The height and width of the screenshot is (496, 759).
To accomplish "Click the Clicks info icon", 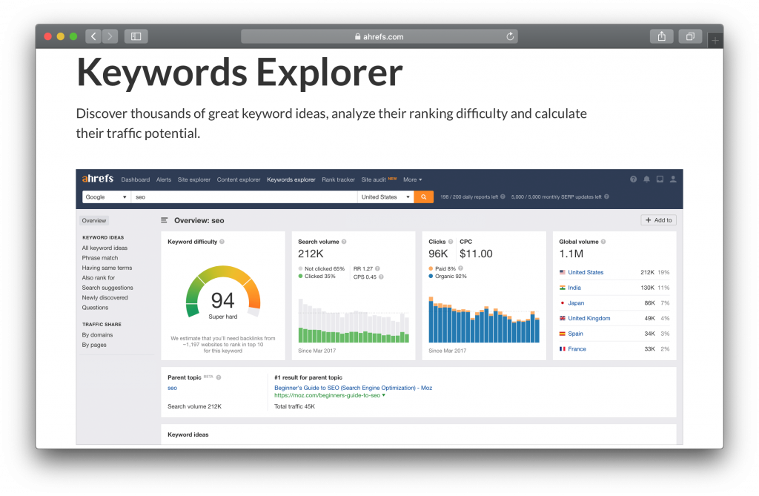I will coord(451,242).
